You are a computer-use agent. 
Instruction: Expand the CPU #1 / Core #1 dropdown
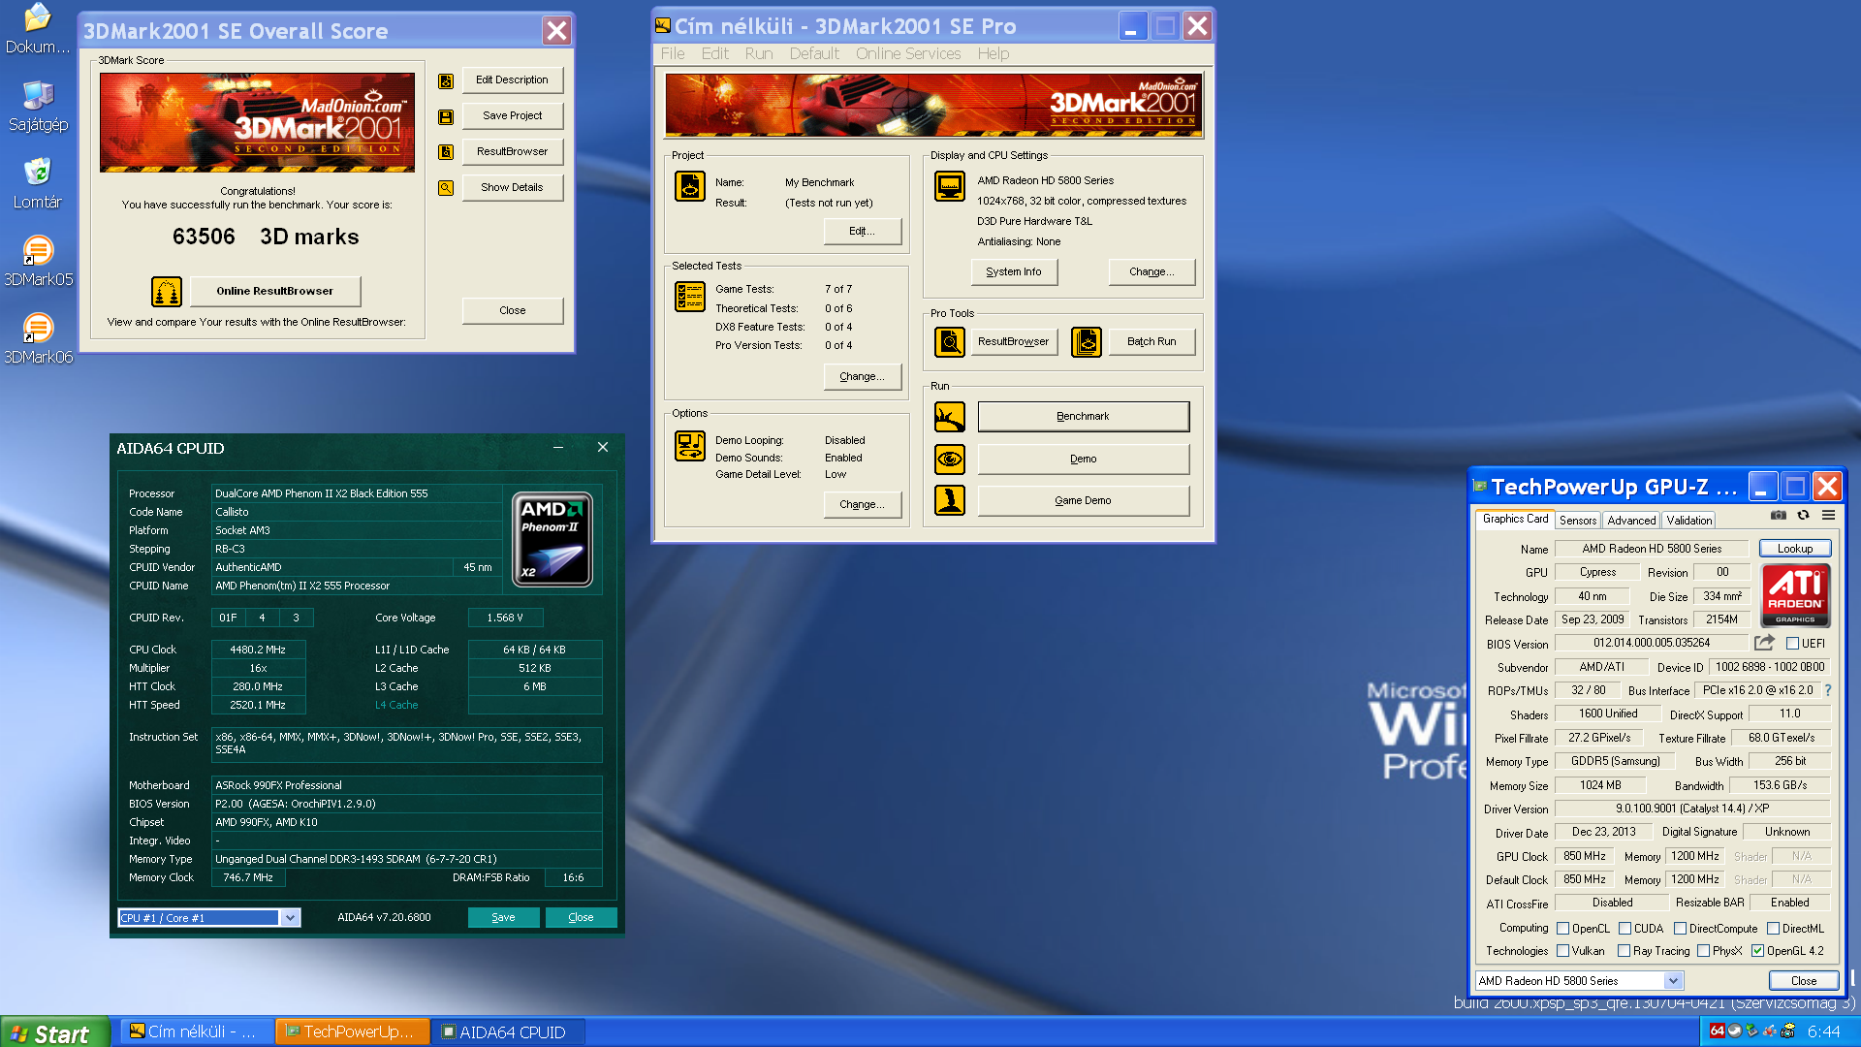click(x=290, y=918)
